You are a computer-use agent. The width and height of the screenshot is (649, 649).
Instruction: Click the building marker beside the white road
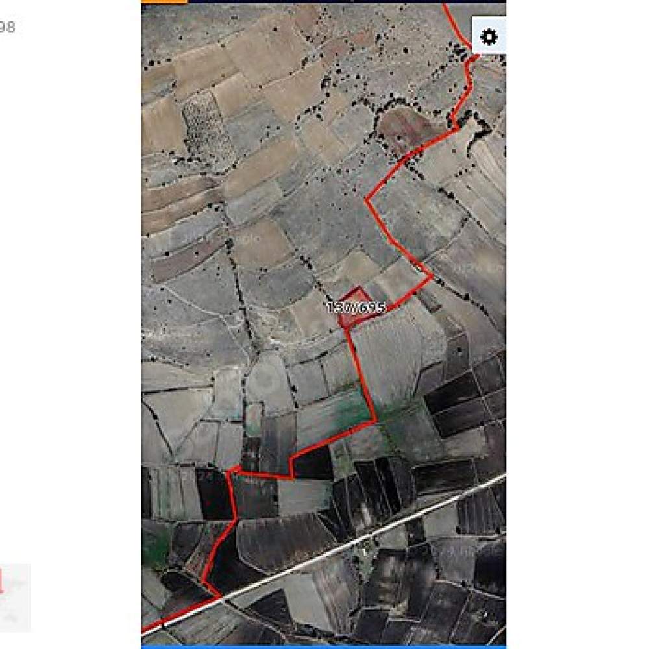(x=365, y=552)
